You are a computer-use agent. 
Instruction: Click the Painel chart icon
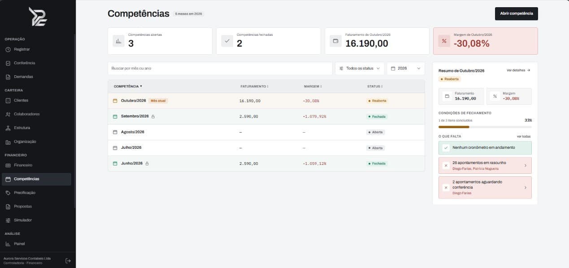tap(8, 244)
